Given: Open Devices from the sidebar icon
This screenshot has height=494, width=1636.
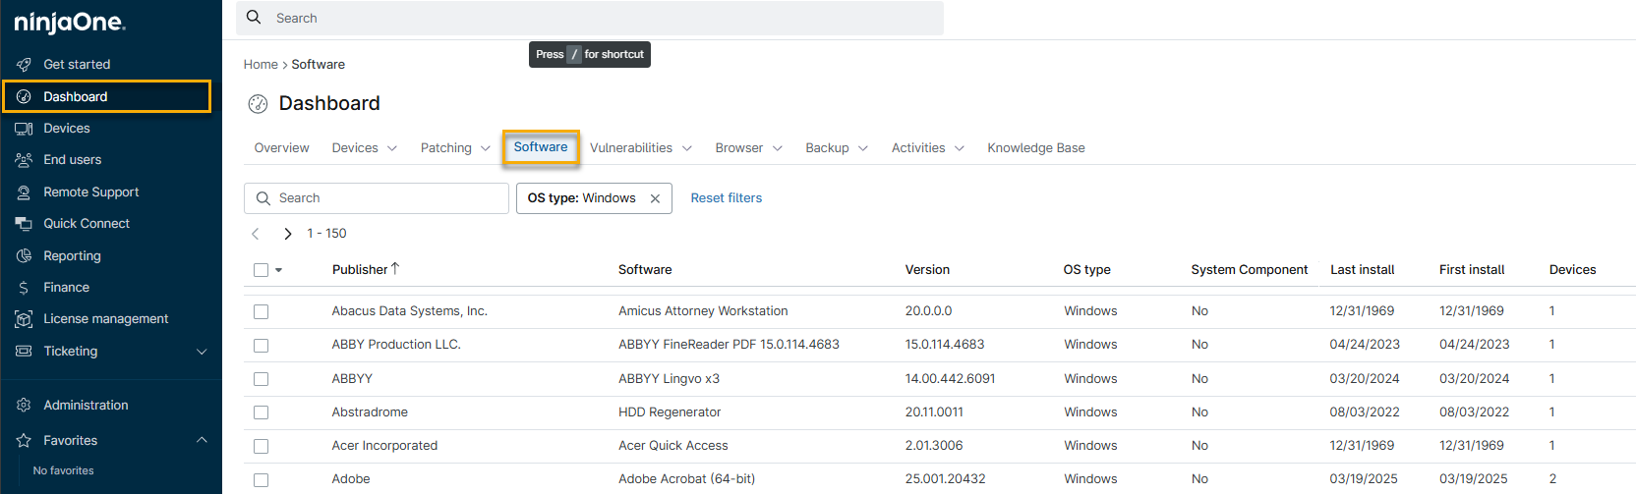Looking at the screenshot, I should tap(24, 129).
